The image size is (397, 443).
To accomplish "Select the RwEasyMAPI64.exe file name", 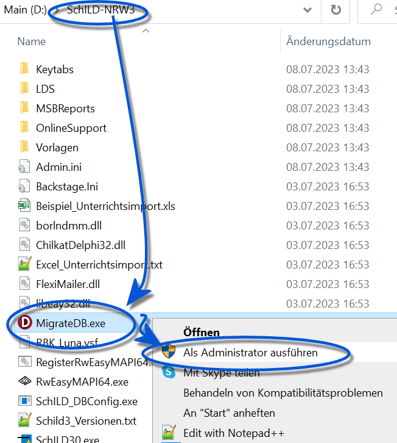I will pyautogui.click(x=82, y=382).
